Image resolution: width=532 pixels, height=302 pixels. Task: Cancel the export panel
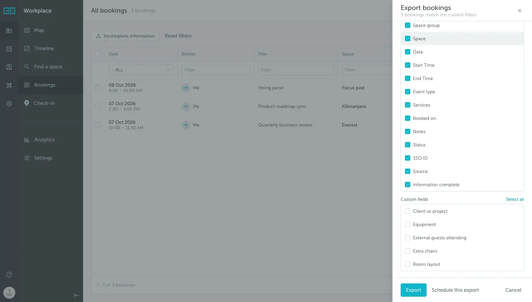[513, 290]
